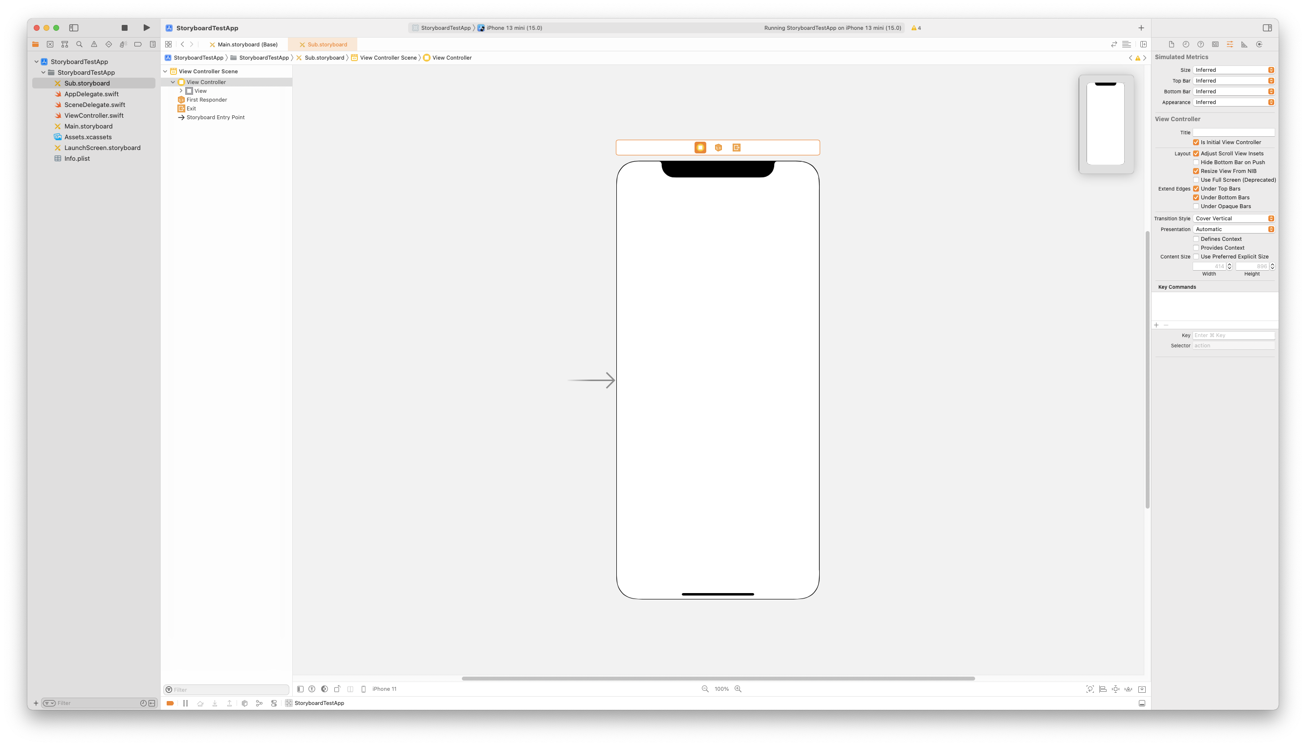
Task: Switch to Main.storyboard (Base) tab
Action: point(247,44)
